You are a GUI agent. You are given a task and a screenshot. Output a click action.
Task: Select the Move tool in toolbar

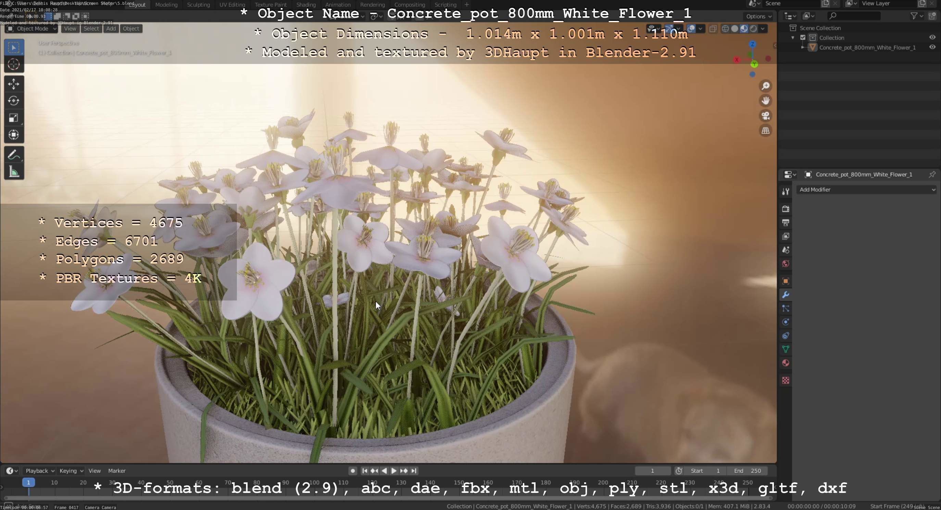pyautogui.click(x=13, y=84)
